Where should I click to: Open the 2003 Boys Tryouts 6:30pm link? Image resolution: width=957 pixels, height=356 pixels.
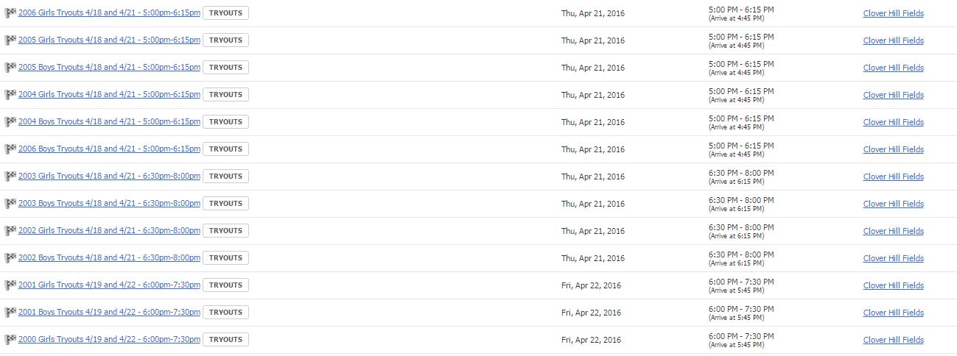pyautogui.click(x=109, y=203)
